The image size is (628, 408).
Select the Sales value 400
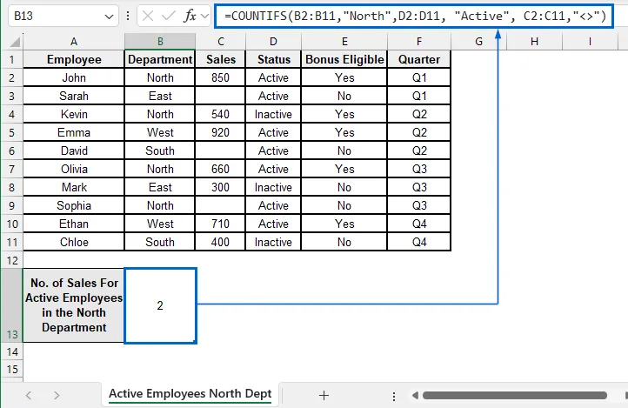click(220, 242)
